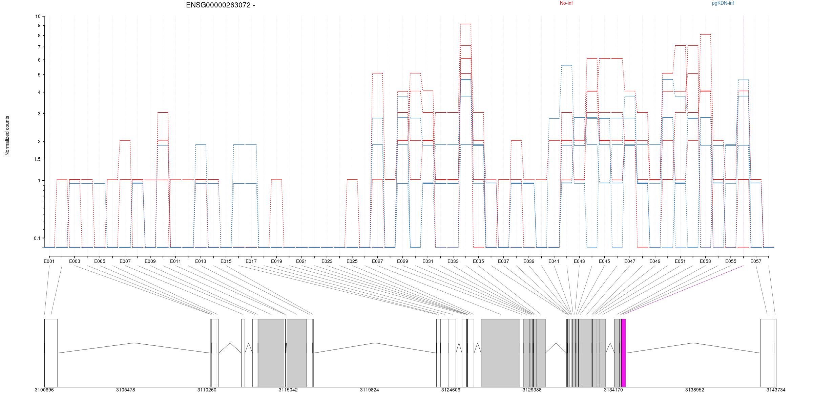Click the exon label E027
The width and height of the screenshot is (813, 406).
377,261
